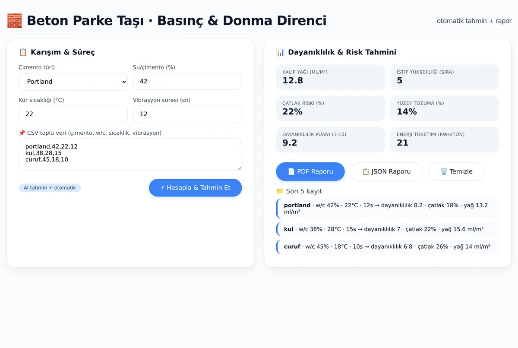Click the clipboard icon beside Karışım & Süreç
The height and width of the screenshot is (348, 518).
click(x=23, y=52)
